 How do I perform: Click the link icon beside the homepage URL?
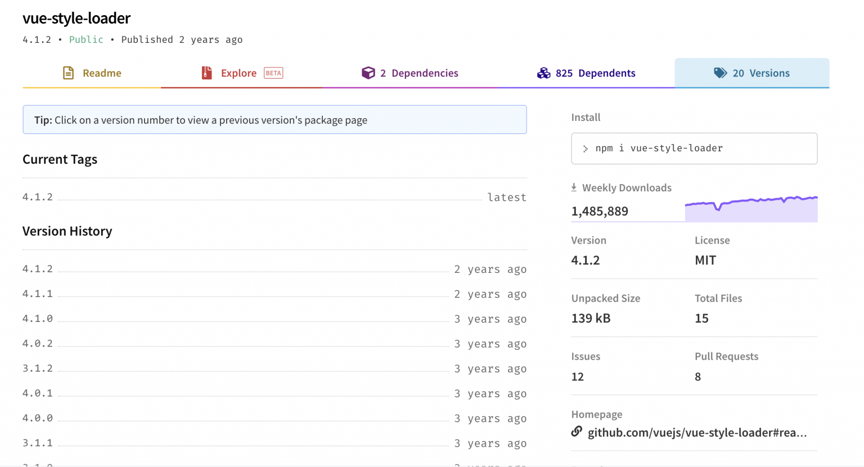(577, 432)
